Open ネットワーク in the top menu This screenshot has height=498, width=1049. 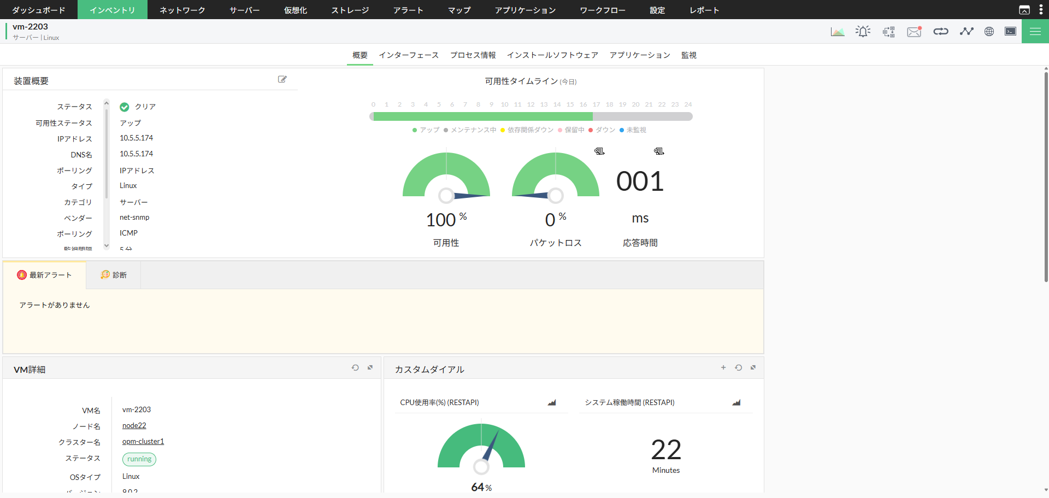tap(182, 10)
